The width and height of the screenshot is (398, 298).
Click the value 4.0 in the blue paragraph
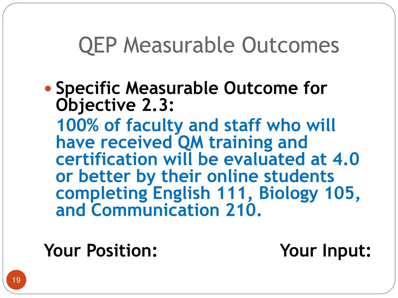tap(346, 159)
